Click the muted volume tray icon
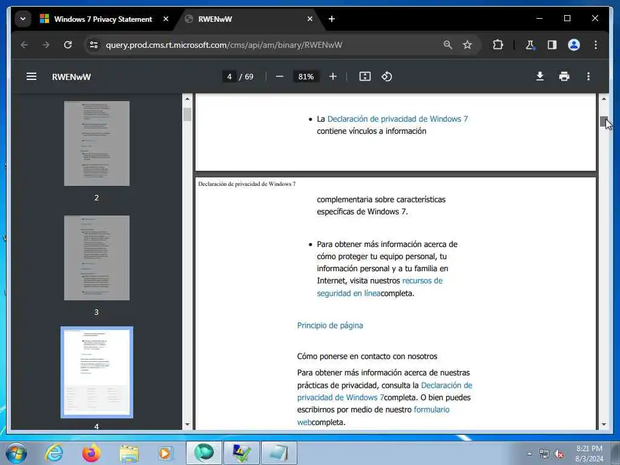 coord(559,454)
